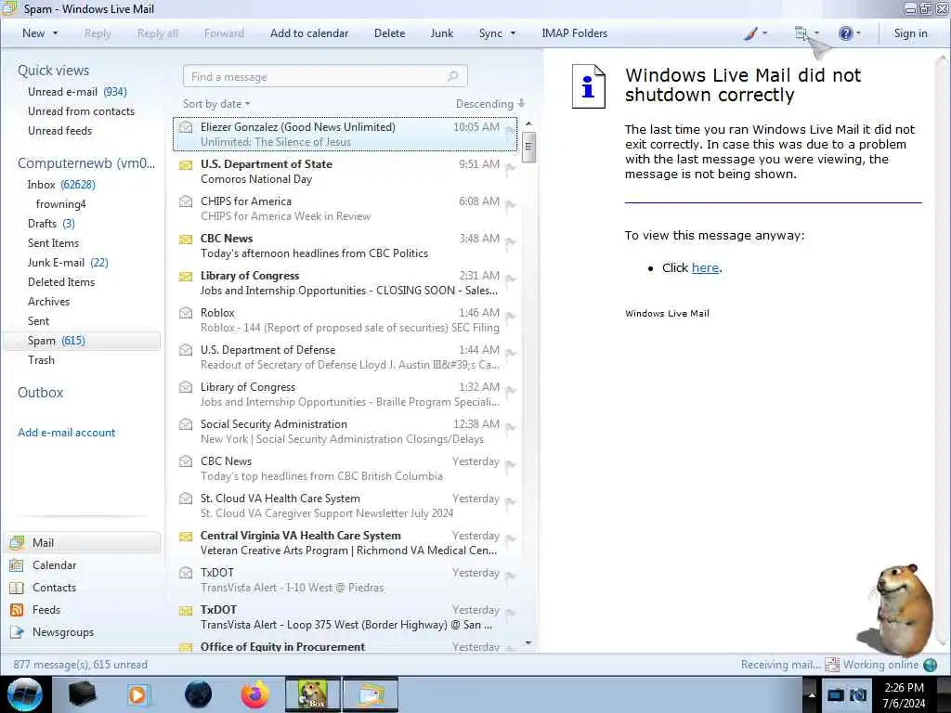Expand the New dropdown arrow
The image size is (951, 713).
pos(55,33)
